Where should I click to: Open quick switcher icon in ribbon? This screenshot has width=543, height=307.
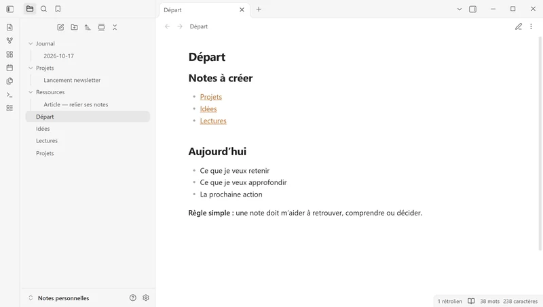click(x=10, y=27)
